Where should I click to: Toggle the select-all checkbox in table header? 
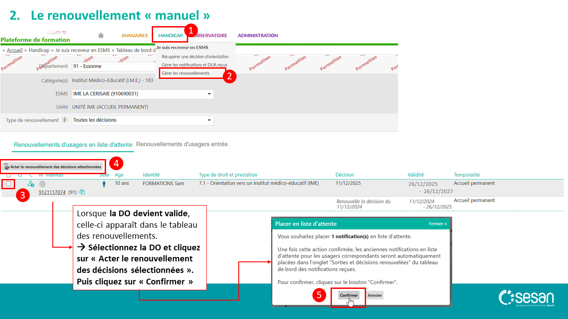[9, 175]
